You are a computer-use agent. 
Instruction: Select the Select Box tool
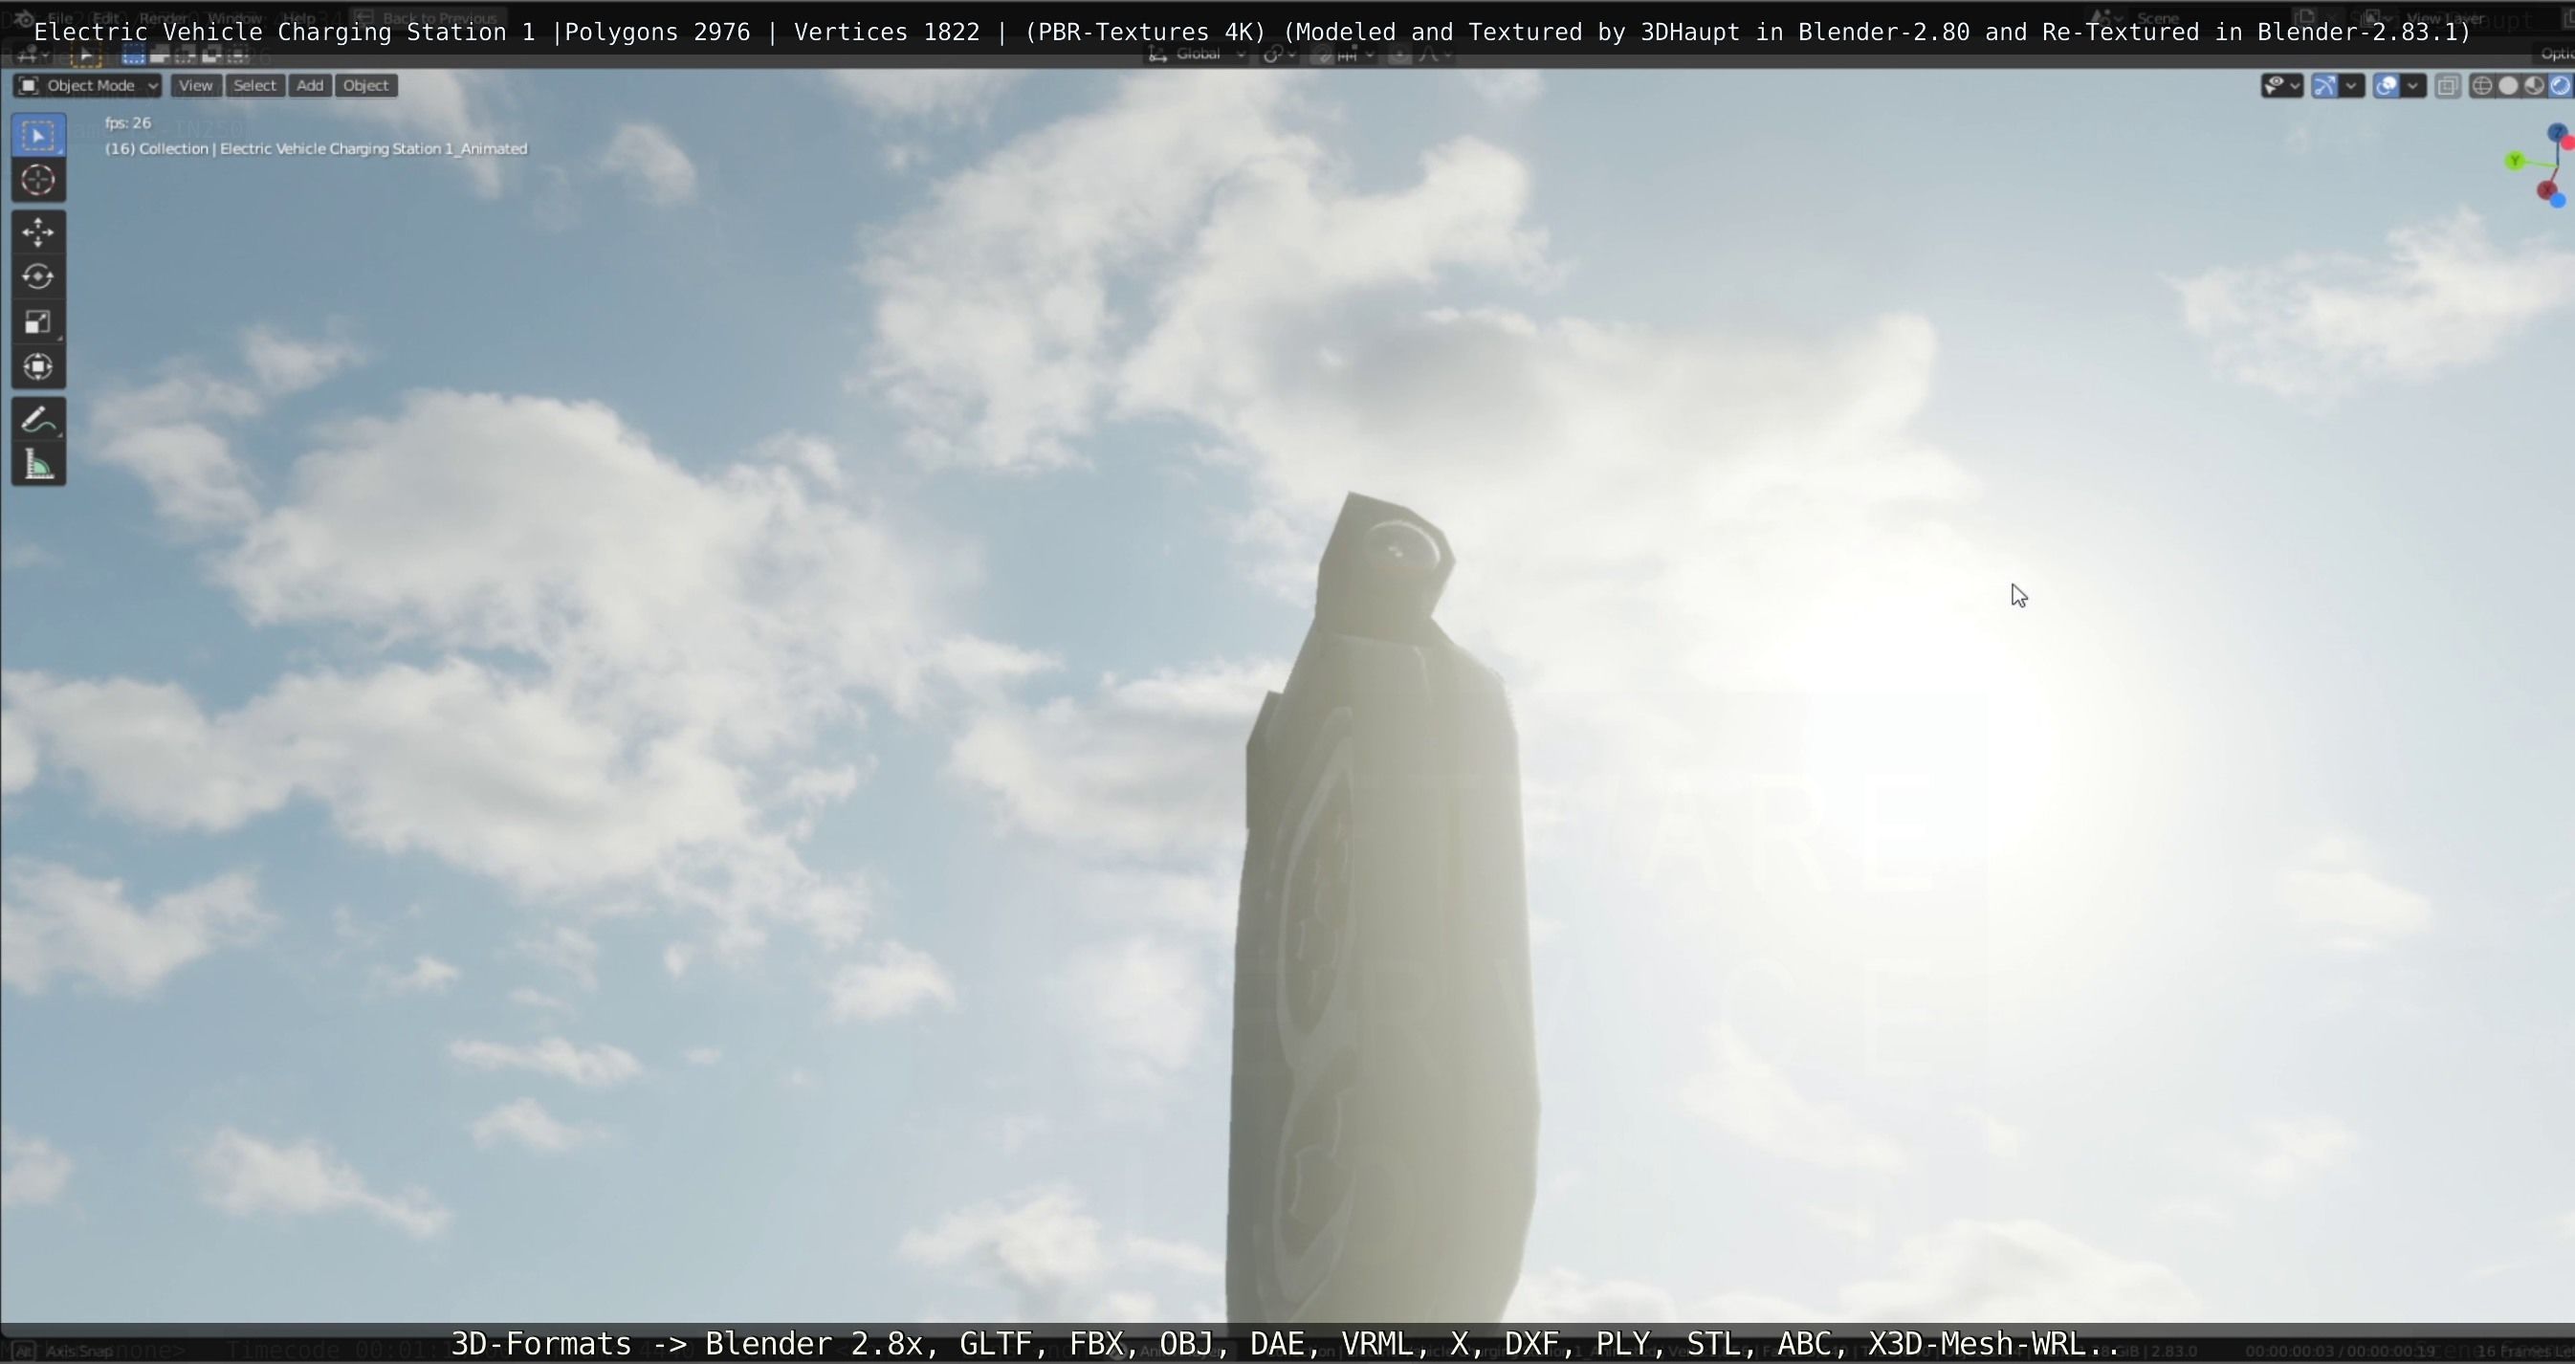(38, 136)
